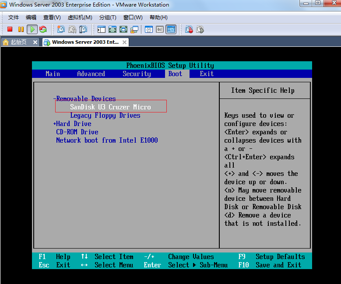Click the PhoenixBIOS Setup Utility title
This screenshot has height=284, width=341.
pyautogui.click(x=170, y=66)
